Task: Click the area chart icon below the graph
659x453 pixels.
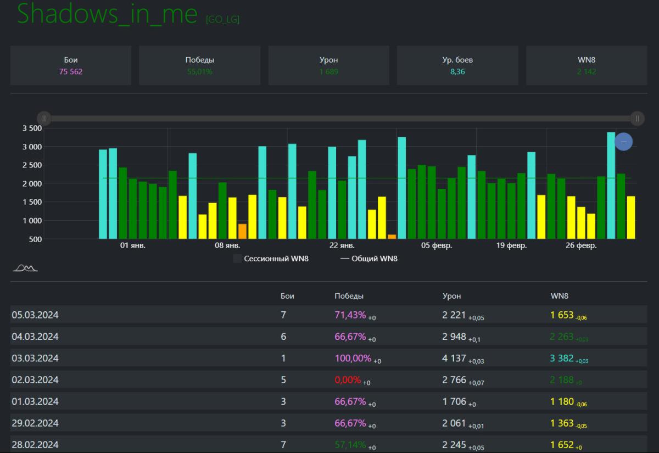Action: click(x=25, y=268)
